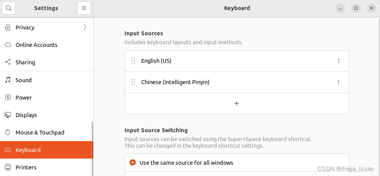Expand the Privacy submenu chevron
Screen dimensions: 380x176
[85, 28]
